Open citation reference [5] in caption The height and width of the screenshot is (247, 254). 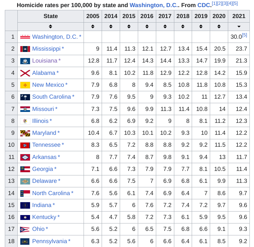(x=235, y=4)
